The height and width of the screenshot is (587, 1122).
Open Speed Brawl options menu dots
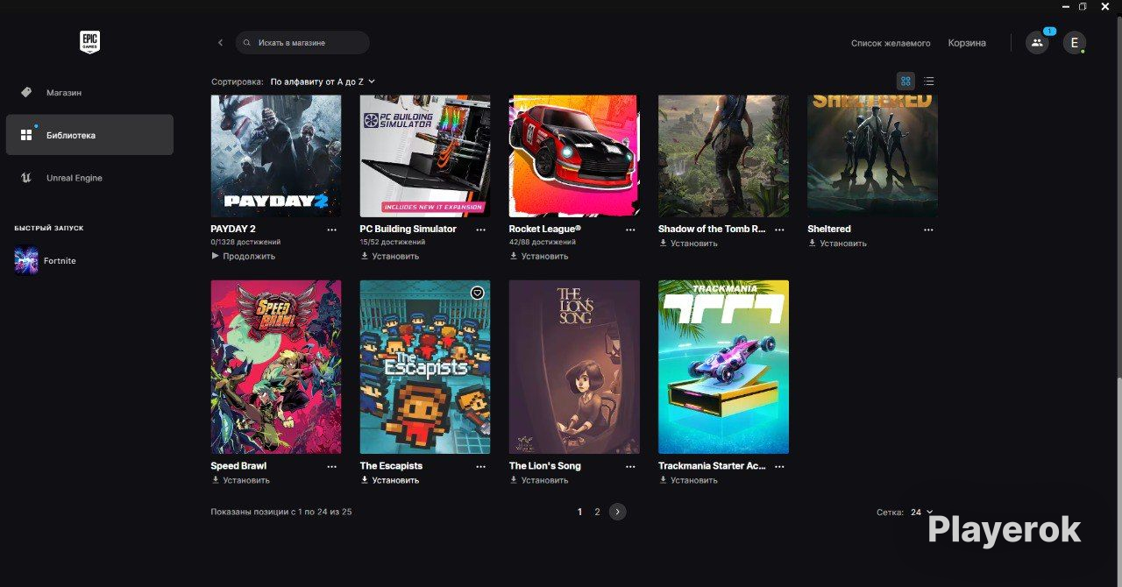(331, 467)
